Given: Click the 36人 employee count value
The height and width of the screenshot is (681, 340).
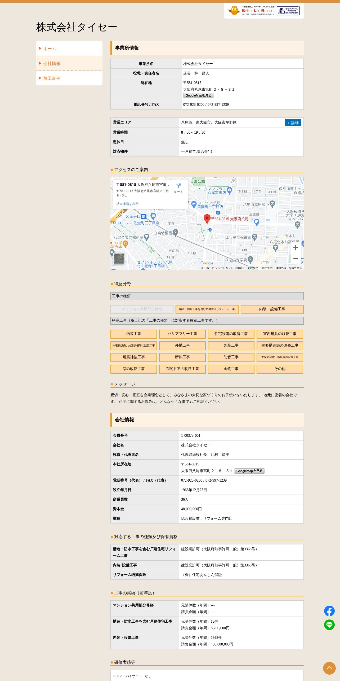Looking at the screenshot, I should pos(185,500).
